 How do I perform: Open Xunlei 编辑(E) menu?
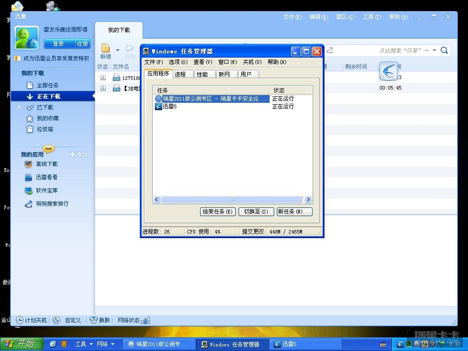point(319,17)
